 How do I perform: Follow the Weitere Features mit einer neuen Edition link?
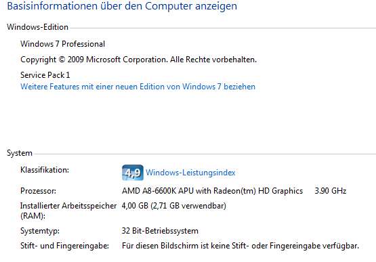(x=138, y=87)
